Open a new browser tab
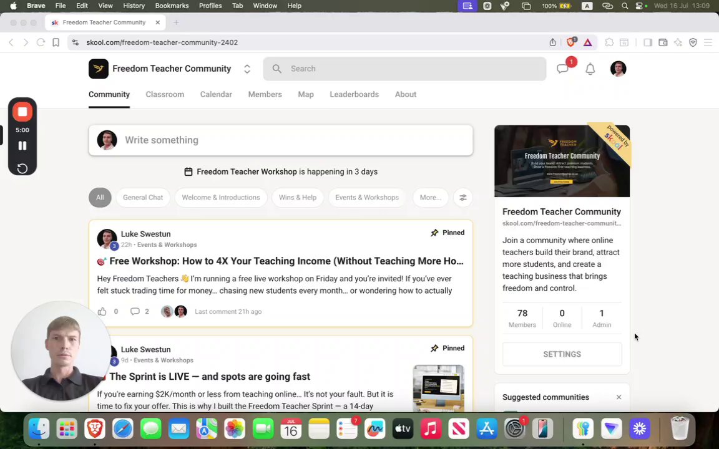Image resolution: width=719 pixels, height=449 pixels. point(176,22)
